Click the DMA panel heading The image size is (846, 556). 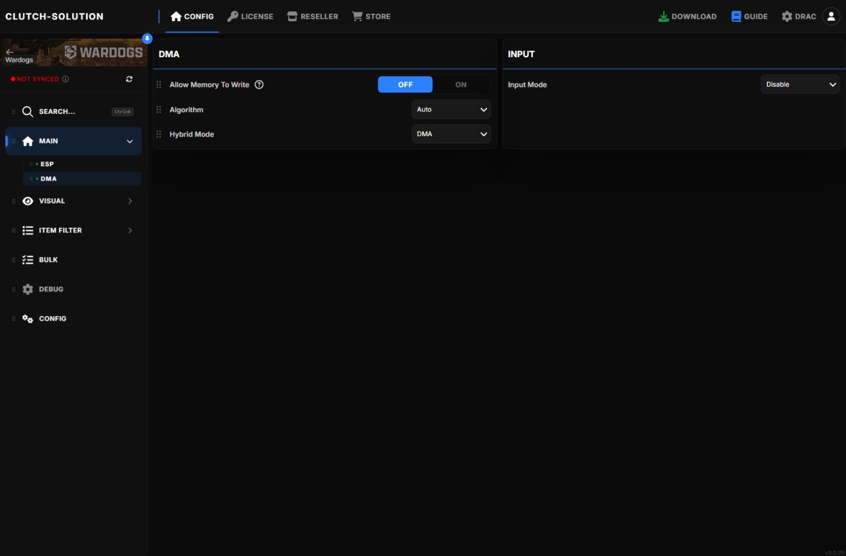[169, 54]
